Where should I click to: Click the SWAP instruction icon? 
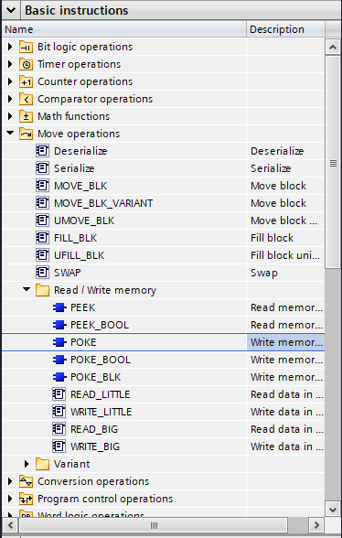[43, 273]
